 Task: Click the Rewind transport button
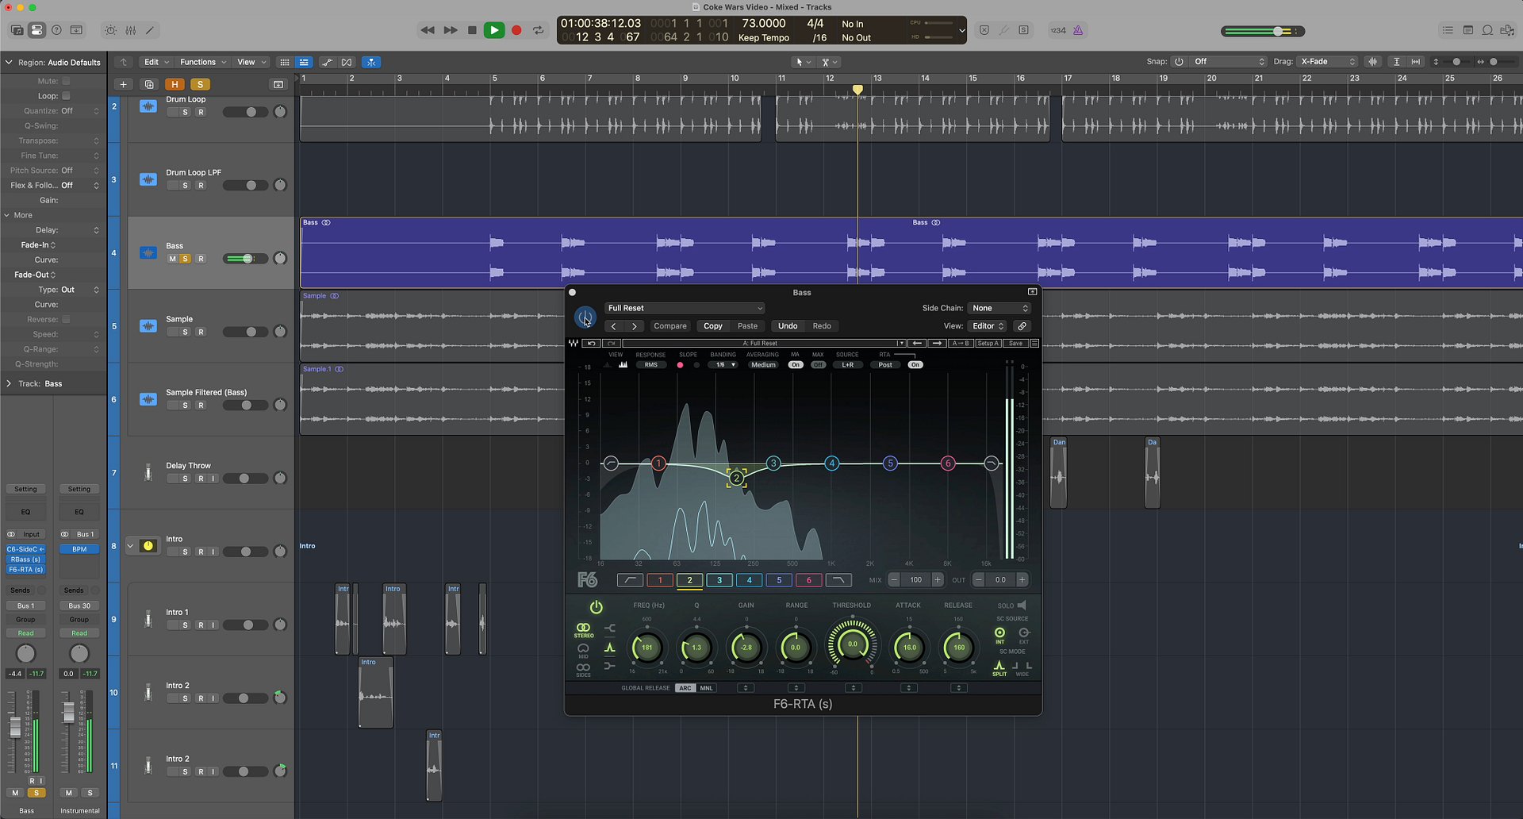(x=428, y=30)
